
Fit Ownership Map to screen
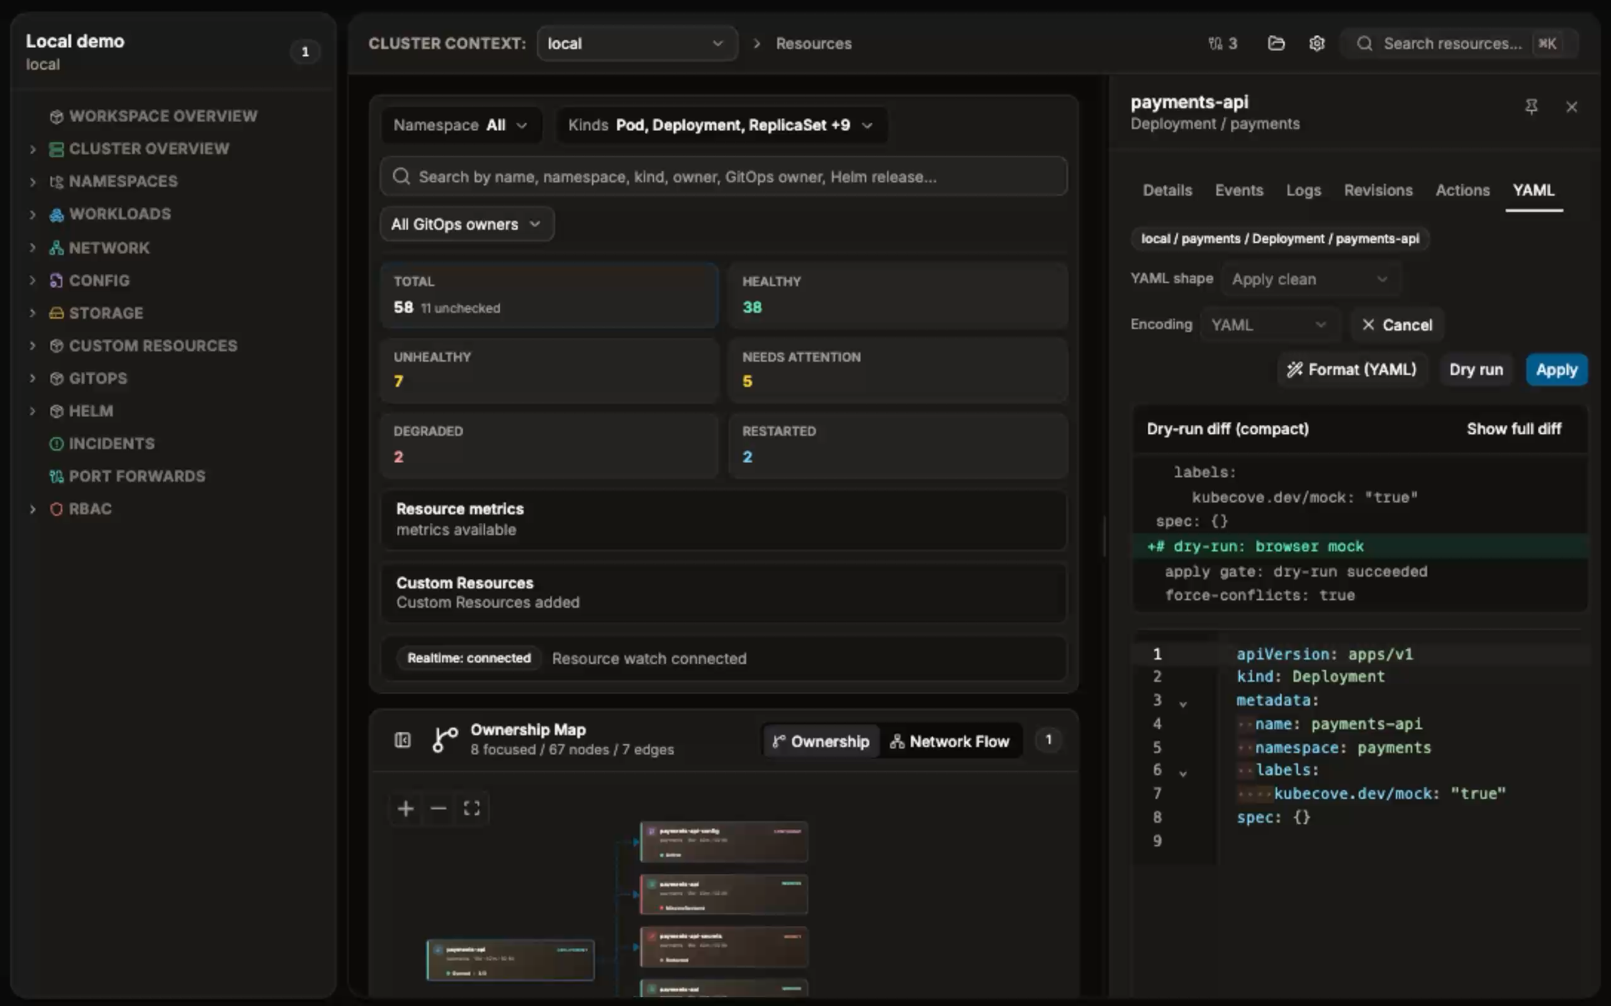pyautogui.click(x=472, y=809)
